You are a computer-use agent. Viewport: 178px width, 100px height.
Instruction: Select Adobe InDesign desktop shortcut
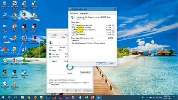[x=34, y=28]
